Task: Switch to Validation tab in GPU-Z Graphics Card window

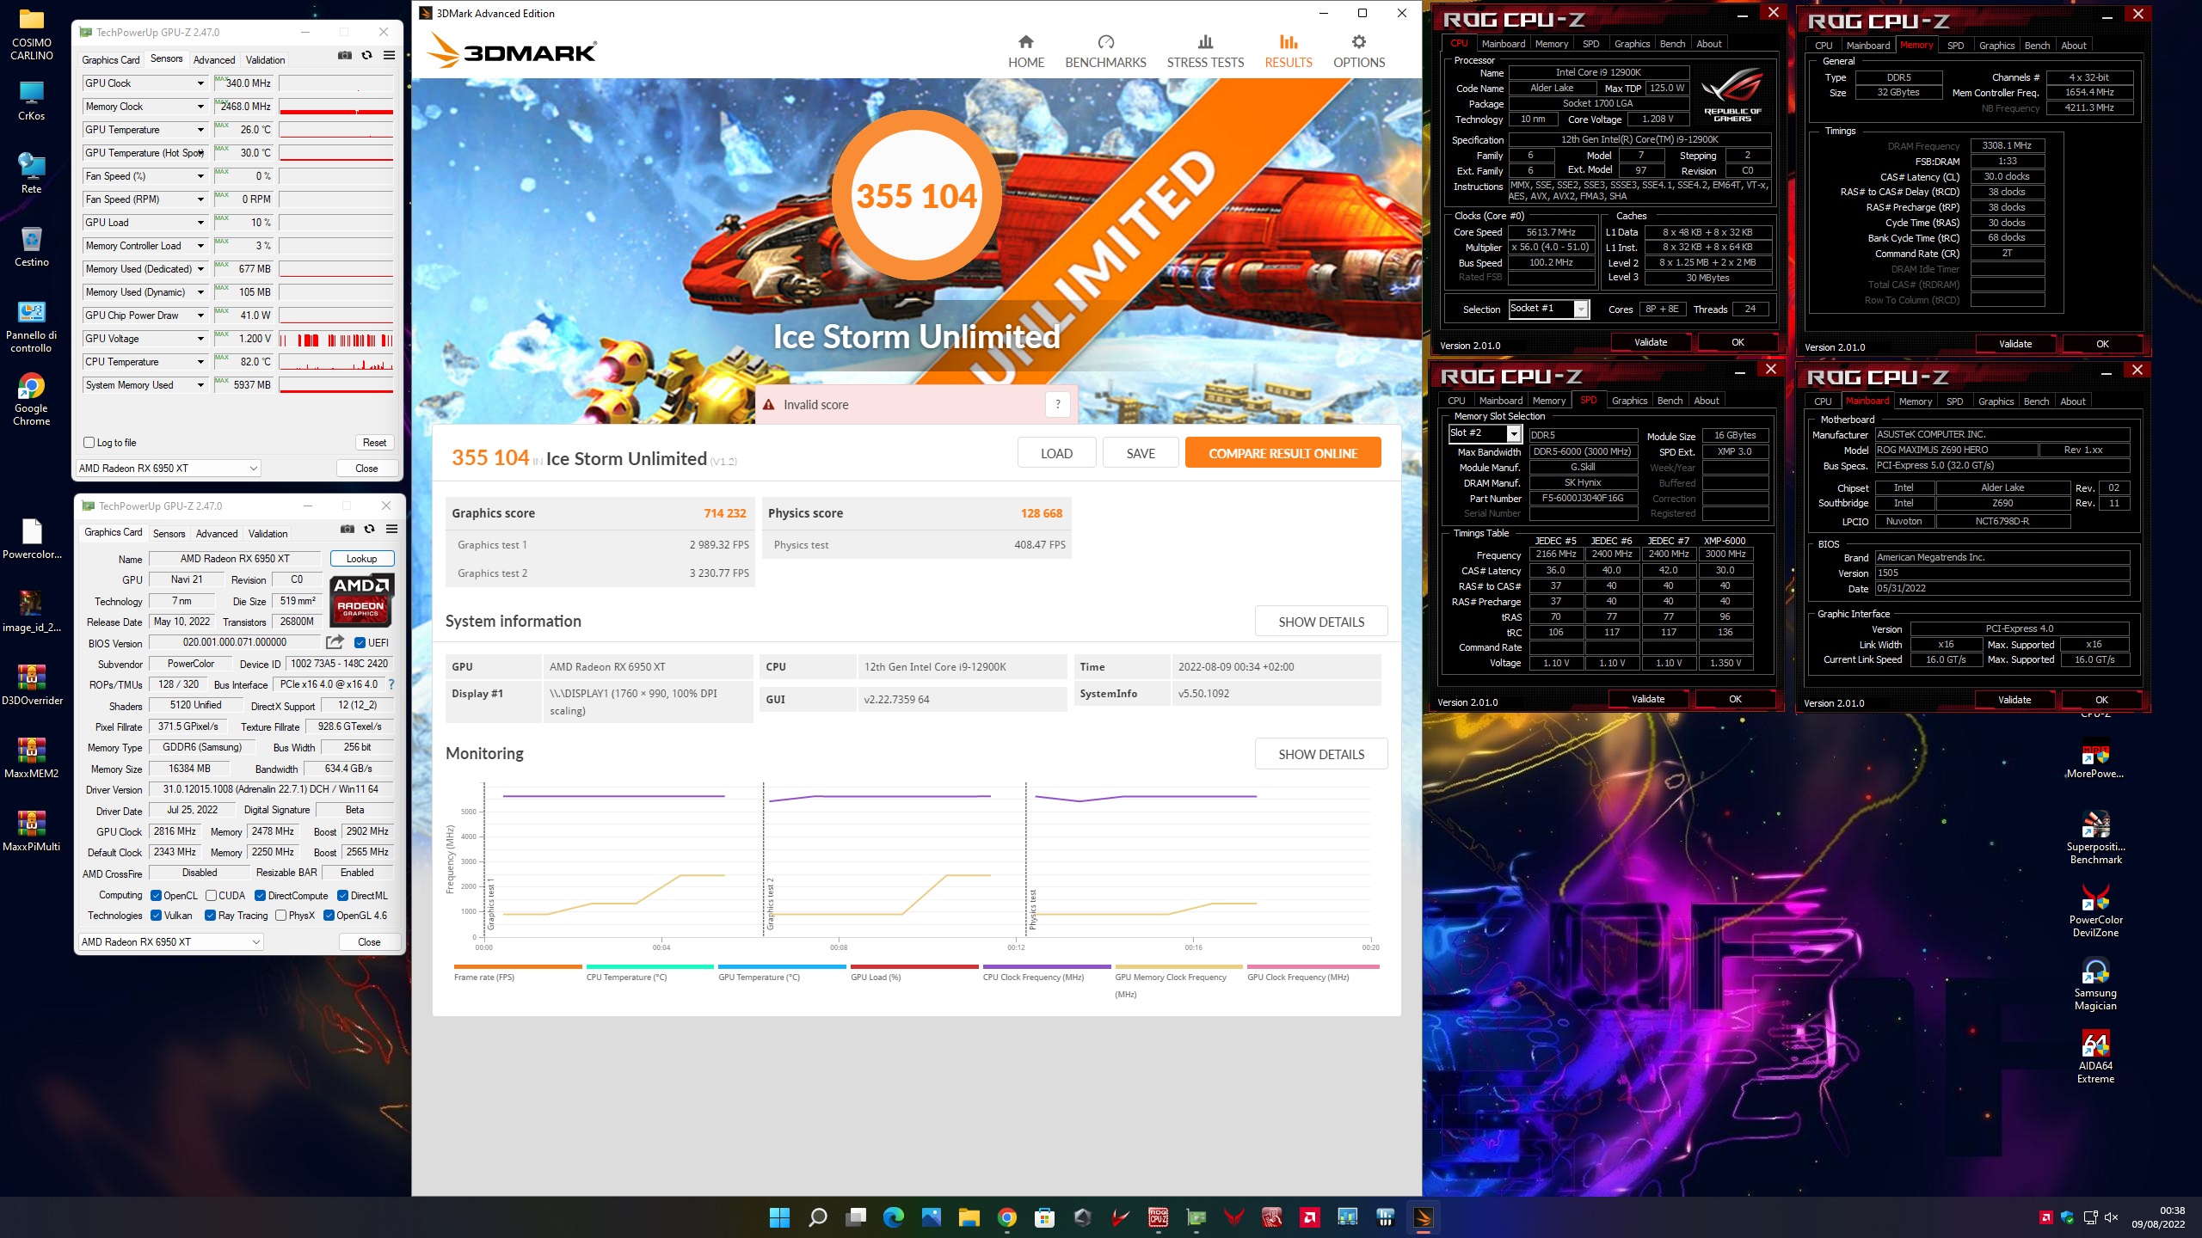Action: [268, 534]
